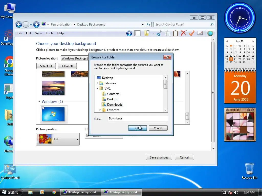This screenshot has width=262, height=196.
Task: Go back with the blue Back arrow
Action: click(x=19, y=25)
